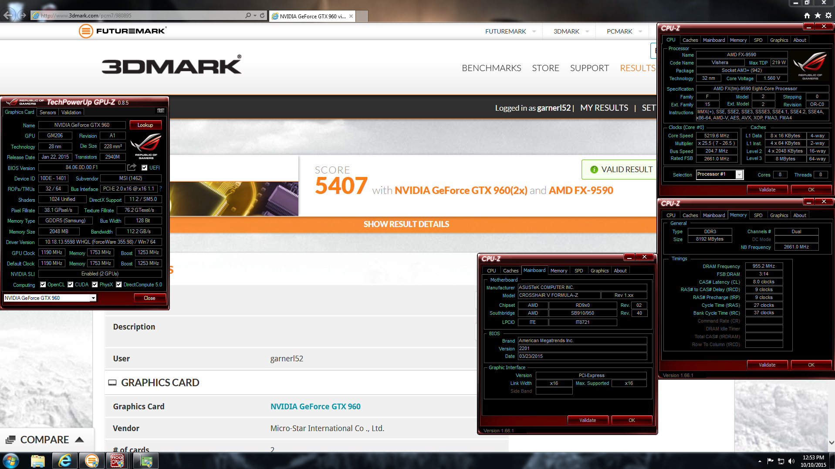Click the browser favorites star icon
Screen dimensions: 835x469
[x=818, y=15]
